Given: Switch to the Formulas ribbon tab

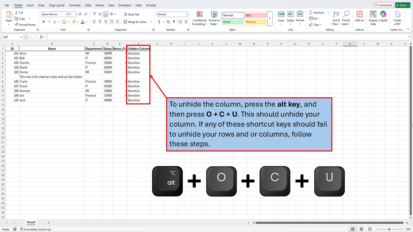Looking at the screenshot, I should (75, 5).
